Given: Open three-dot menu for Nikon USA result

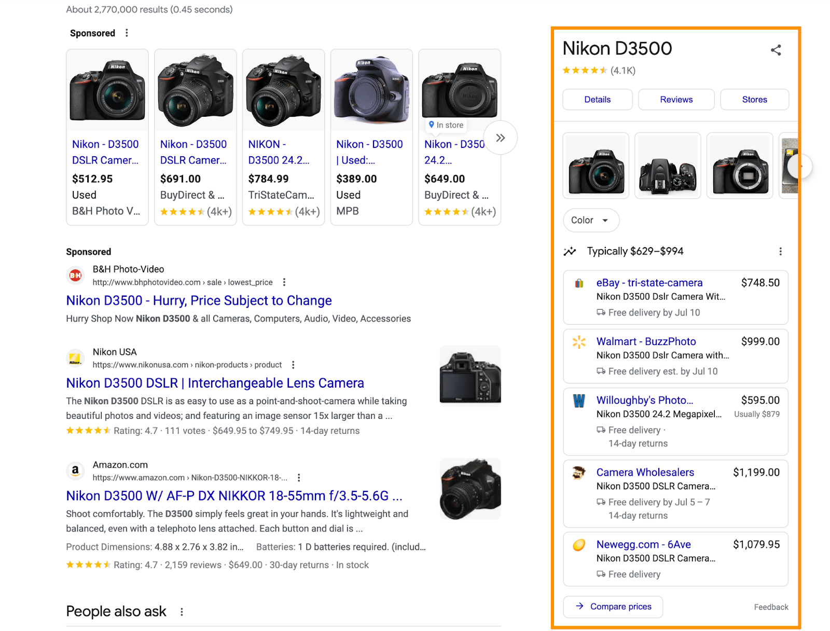Looking at the screenshot, I should tap(293, 365).
